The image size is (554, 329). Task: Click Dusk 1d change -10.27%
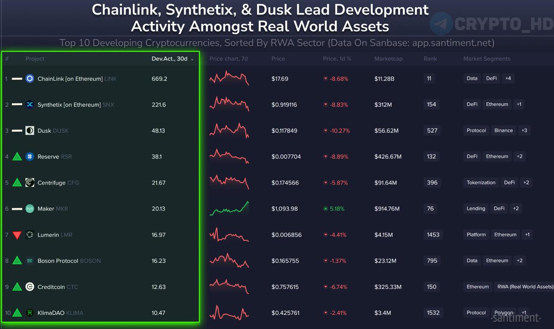point(336,131)
